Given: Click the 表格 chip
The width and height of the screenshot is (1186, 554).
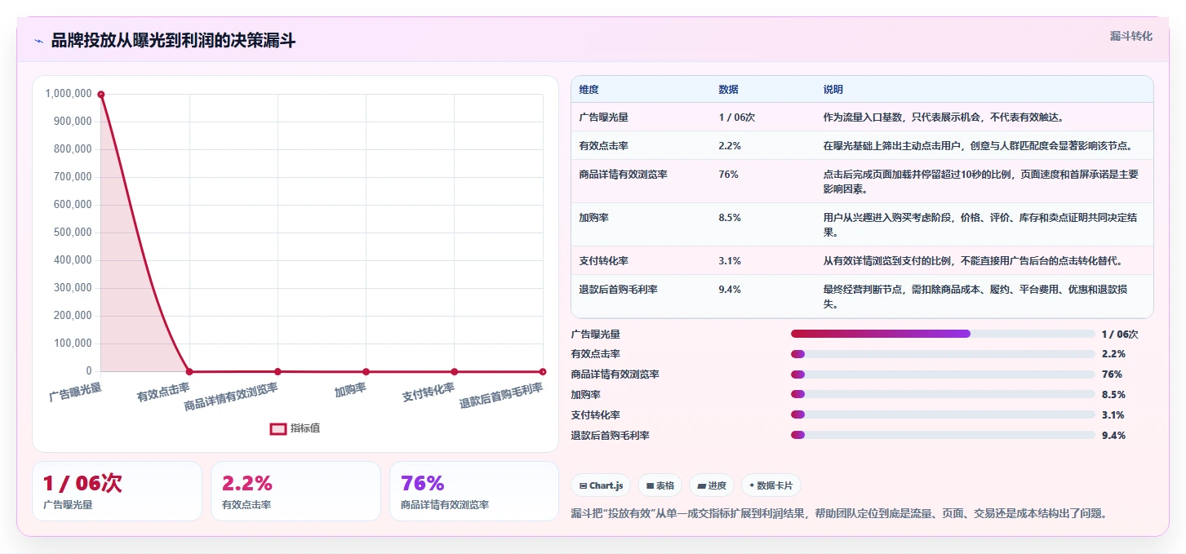Looking at the screenshot, I should pos(660,485).
